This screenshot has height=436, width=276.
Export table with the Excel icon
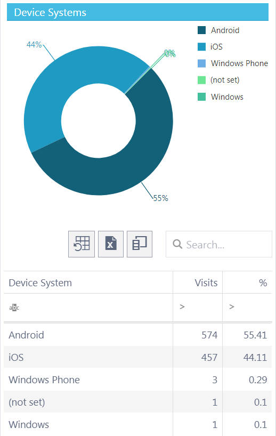point(111,244)
